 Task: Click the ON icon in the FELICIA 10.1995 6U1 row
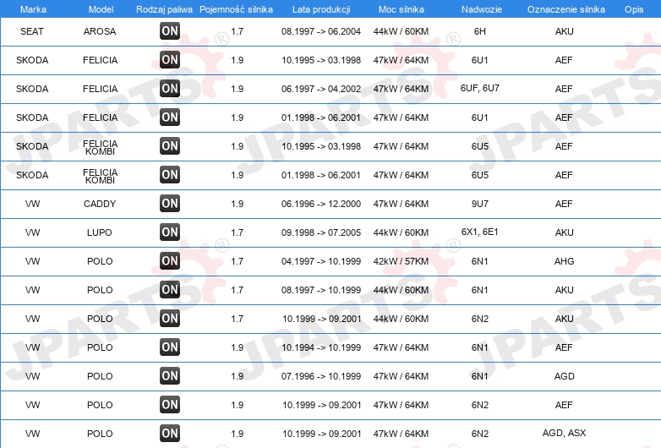tap(169, 60)
